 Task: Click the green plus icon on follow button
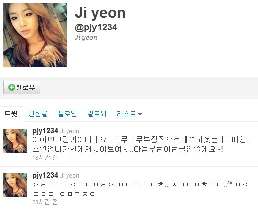click(x=12, y=87)
